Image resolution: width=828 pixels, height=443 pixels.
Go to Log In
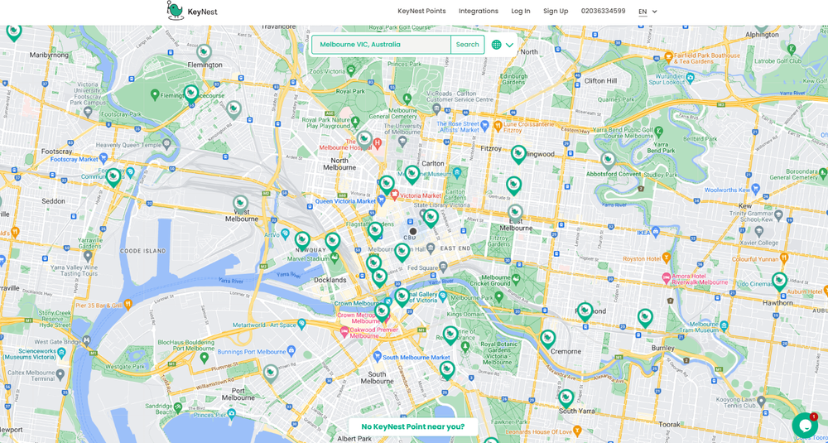pos(520,11)
